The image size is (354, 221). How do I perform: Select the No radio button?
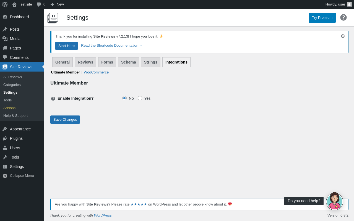tap(124, 98)
